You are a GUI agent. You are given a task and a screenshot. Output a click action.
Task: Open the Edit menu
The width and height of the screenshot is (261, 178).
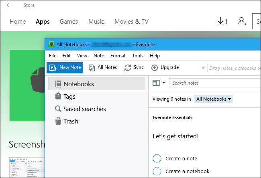[67, 56]
